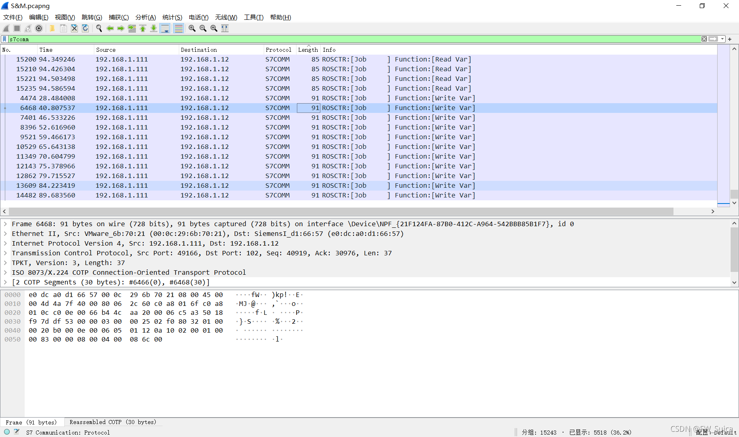Reload the capture file
Screen dimensions: 739x437
[85, 28]
